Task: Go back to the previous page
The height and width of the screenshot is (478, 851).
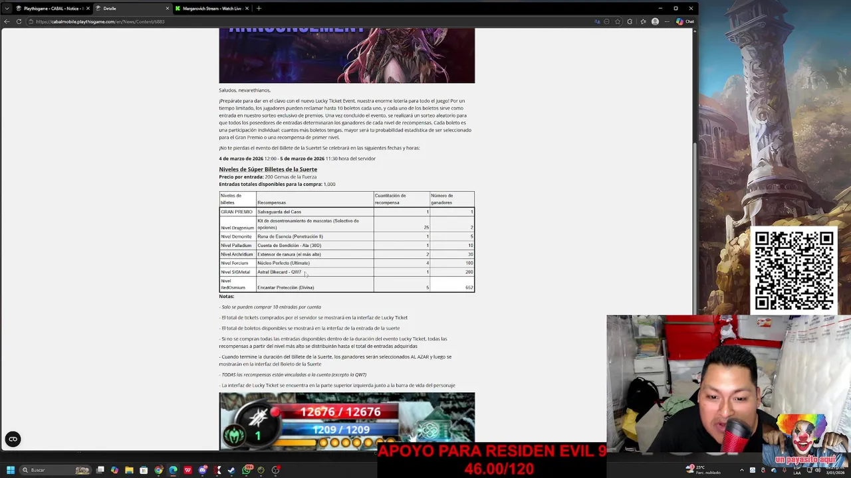Action: point(7,21)
